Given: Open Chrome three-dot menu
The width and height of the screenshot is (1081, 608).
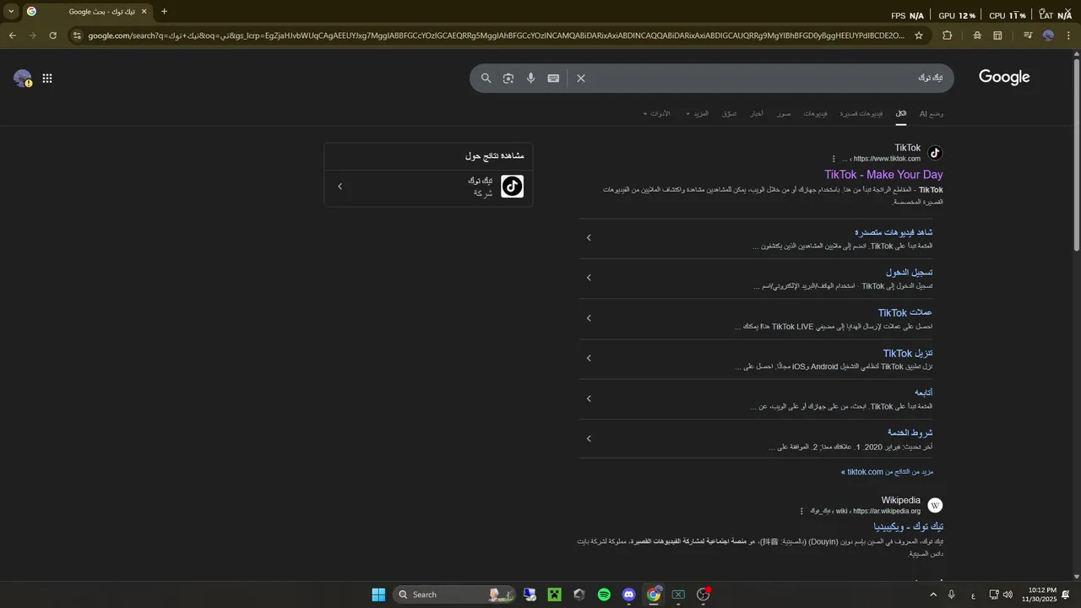Looking at the screenshot, I should (x=1068, y=35).
